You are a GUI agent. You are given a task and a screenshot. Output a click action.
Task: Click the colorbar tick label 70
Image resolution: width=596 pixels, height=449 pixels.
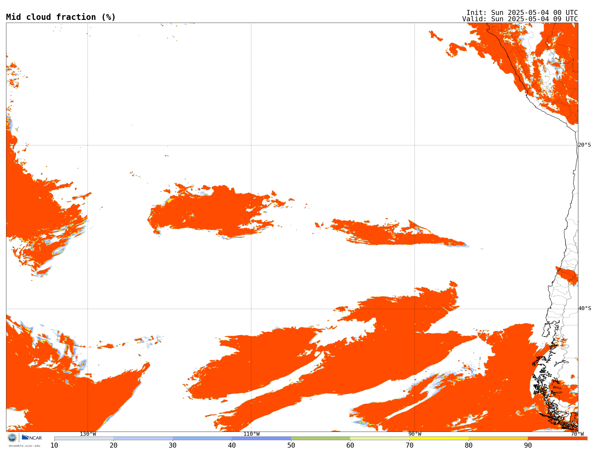(409, 445)
